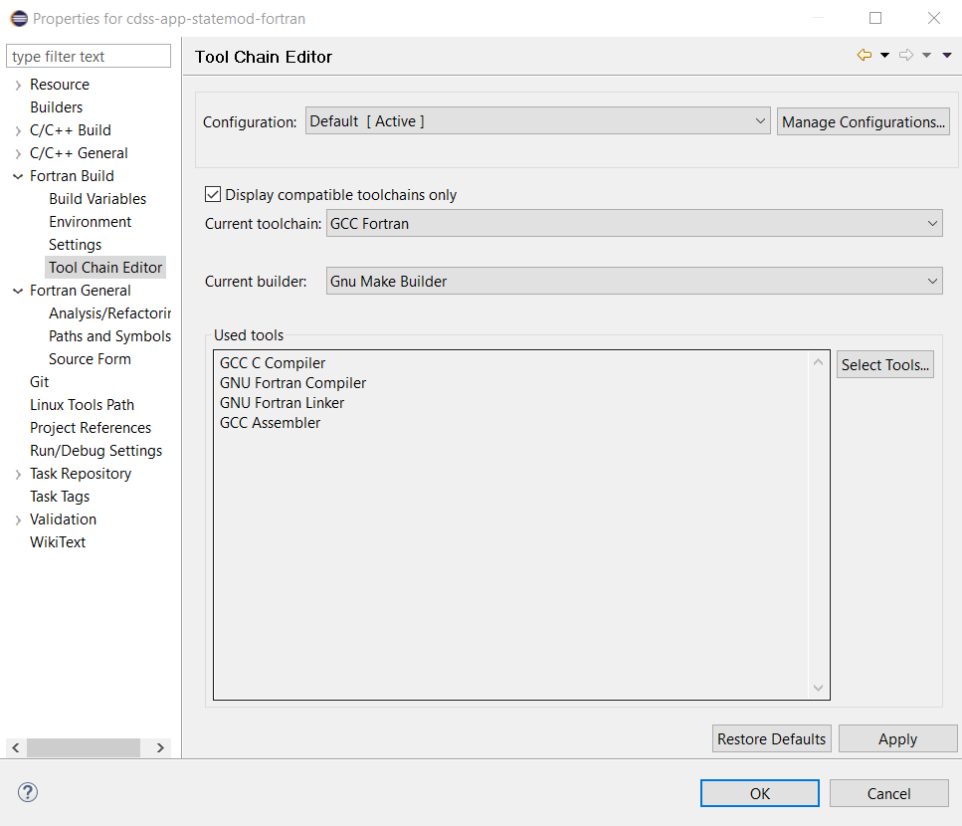Maximize the Properties window
This screenshot has height=826, width=962.
(x=875, y=18)
